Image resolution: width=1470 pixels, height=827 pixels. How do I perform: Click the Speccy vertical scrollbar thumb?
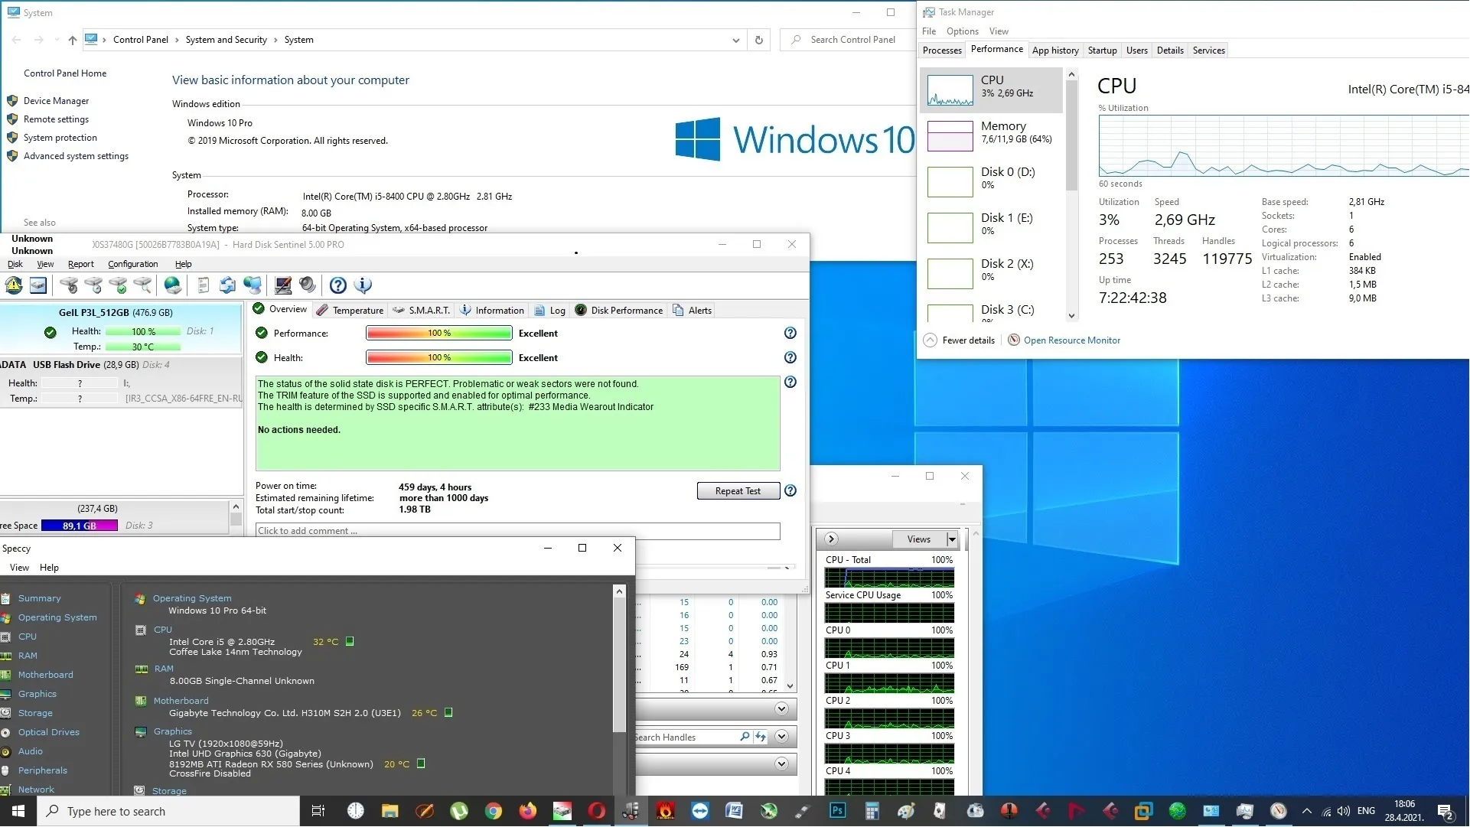tap(619, 664)
